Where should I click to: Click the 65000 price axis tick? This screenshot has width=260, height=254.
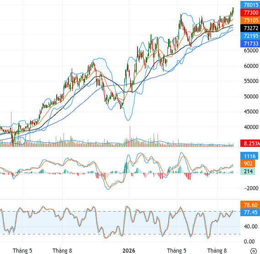[x=251, y=51]
